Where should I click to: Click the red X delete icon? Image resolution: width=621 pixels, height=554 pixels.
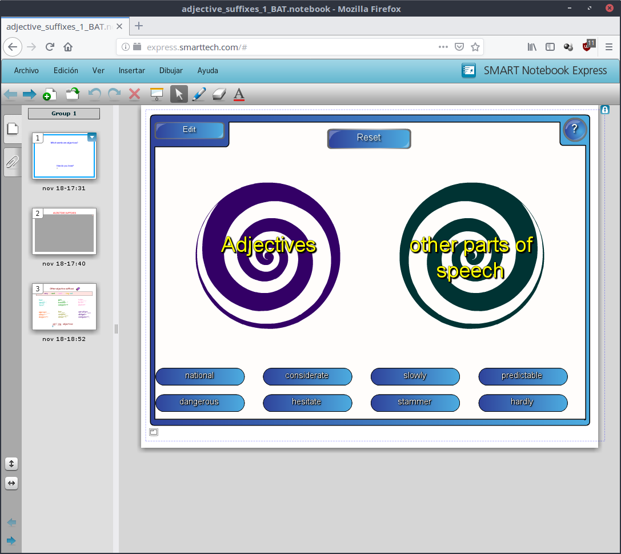click(x=135, y=94)
